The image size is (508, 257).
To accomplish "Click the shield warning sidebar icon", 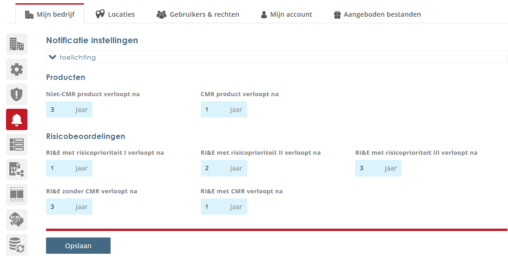I will tap(17, 94).
